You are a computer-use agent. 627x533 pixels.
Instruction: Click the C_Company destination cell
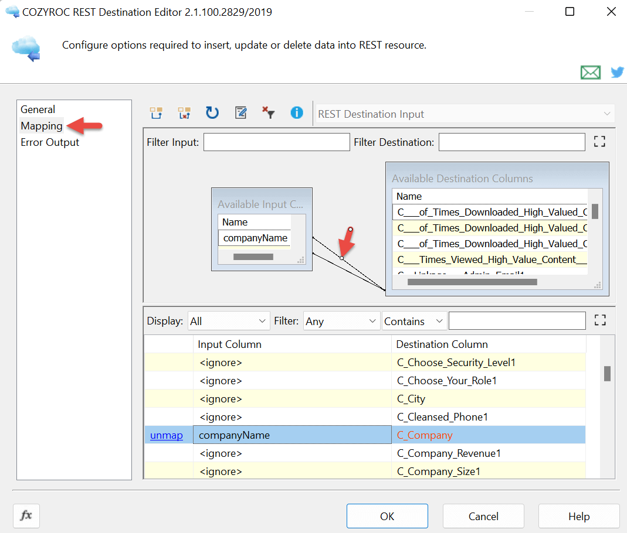tap(489, 435)
